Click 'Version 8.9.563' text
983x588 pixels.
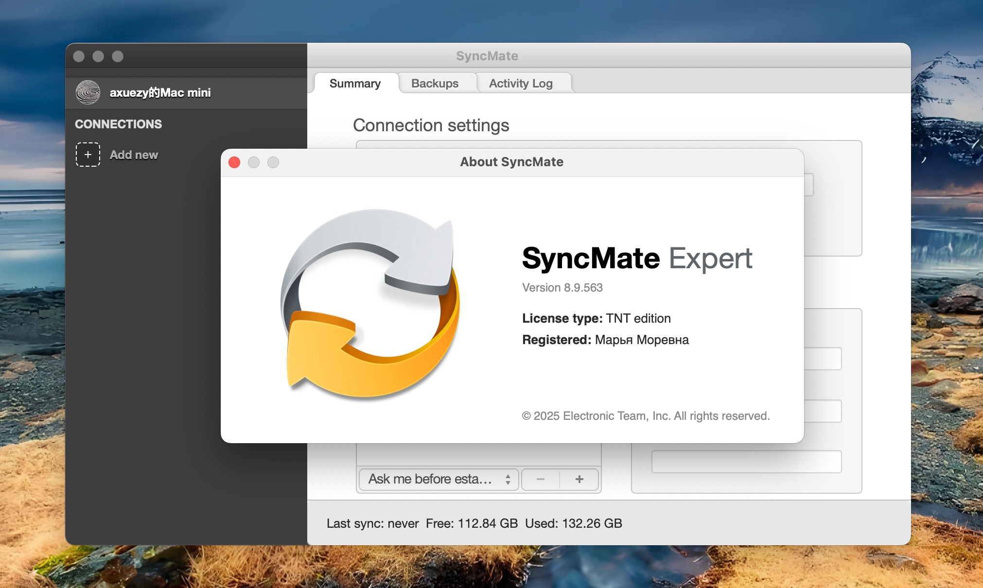562,288
